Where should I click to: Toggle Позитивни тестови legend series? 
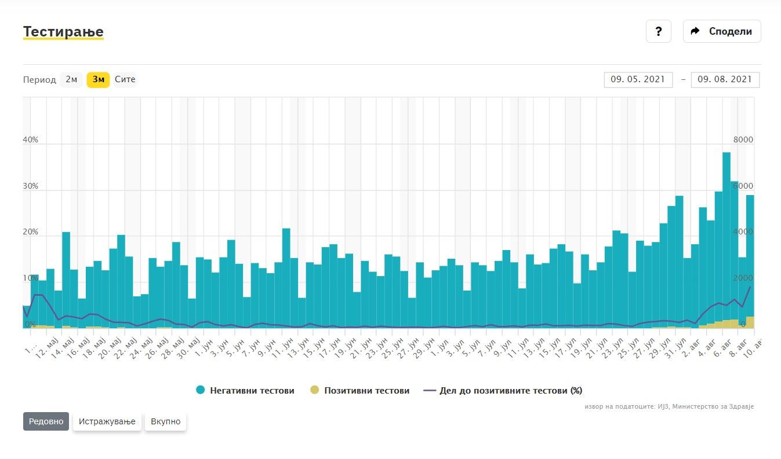point(360,391)
